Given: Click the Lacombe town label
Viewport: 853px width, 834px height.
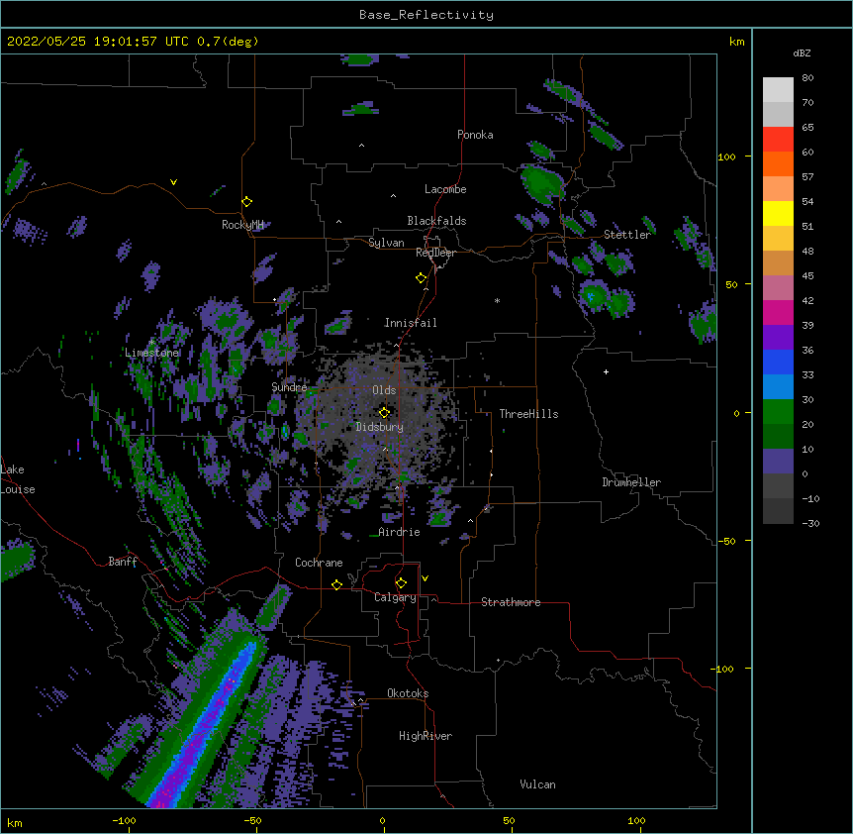Looking at the screenshot, I should 445,189.
